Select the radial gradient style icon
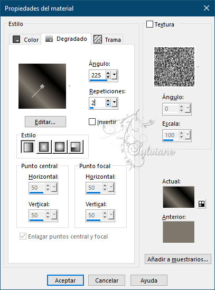The image size is (215, 290). click(76, 147)
